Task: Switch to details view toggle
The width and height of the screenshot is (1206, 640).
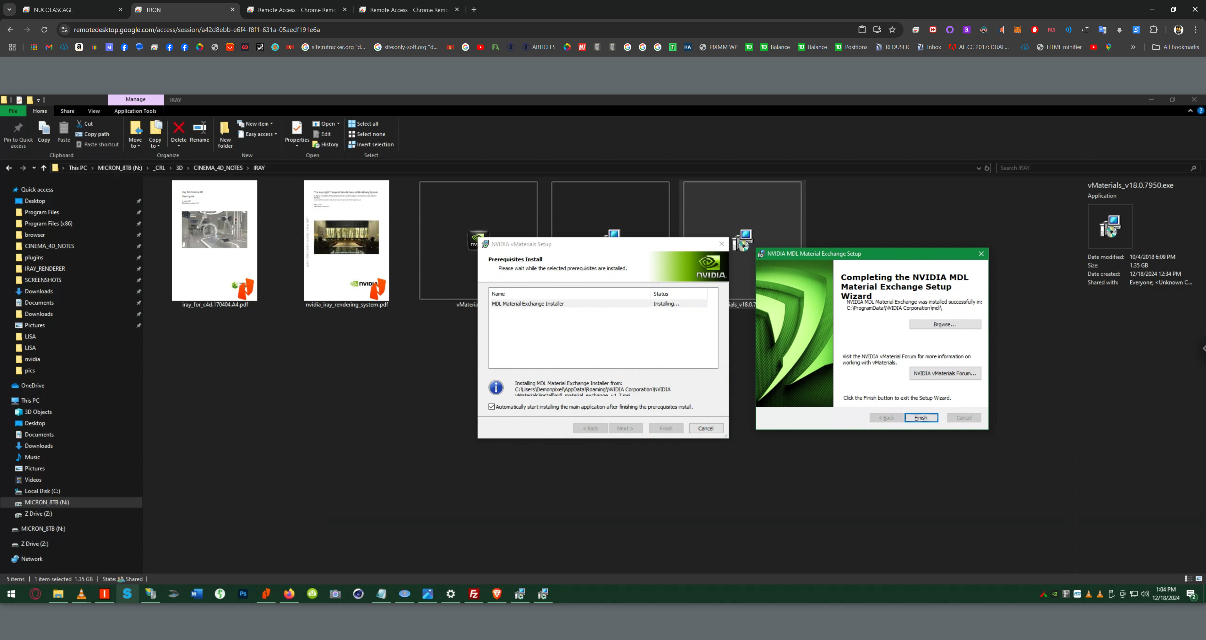Action: (x=1188, y=579)
